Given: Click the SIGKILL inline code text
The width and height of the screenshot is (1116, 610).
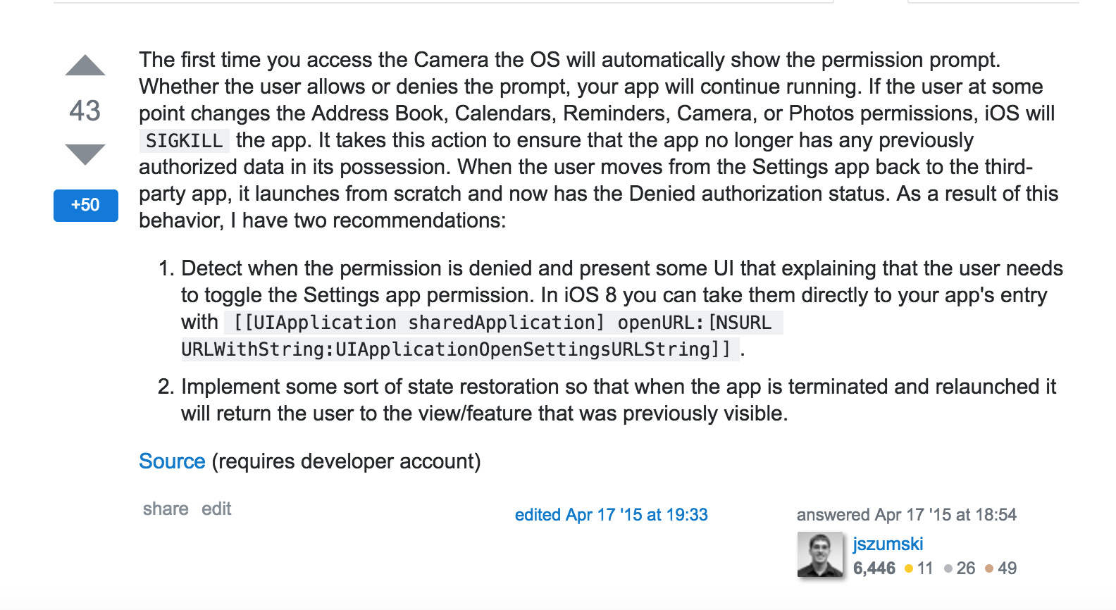Looking at the screenshot, I should point(184,141).
